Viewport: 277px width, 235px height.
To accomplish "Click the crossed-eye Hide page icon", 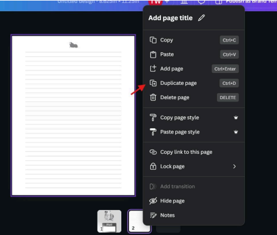I will [x=153, y=201].
